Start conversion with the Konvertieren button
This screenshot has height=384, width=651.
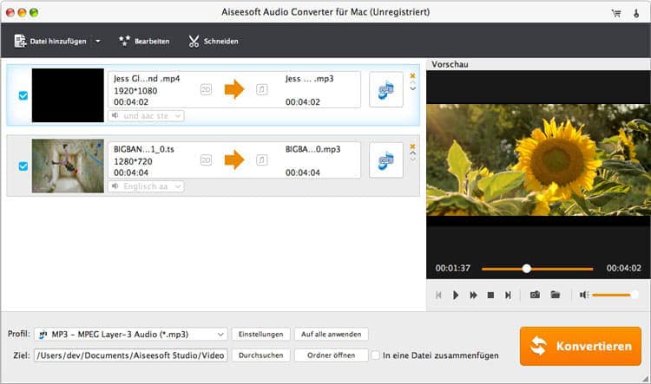581,346
